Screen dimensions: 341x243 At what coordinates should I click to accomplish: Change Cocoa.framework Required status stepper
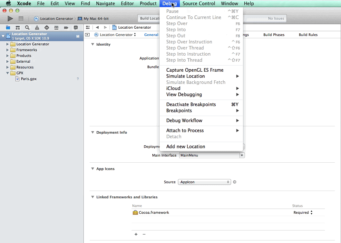tap(311, 213)
